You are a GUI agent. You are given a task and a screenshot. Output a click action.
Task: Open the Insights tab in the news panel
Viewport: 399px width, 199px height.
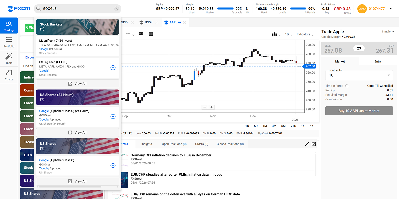pos(146,144)
